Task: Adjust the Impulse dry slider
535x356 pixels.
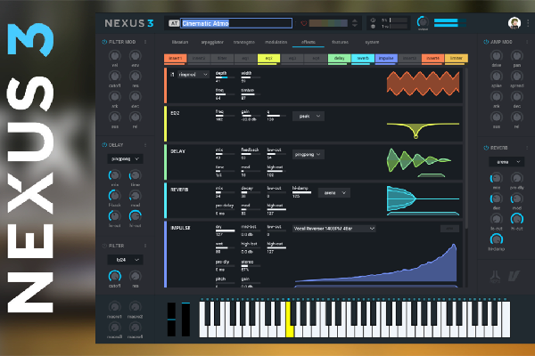Action: (x=225, y=231)
